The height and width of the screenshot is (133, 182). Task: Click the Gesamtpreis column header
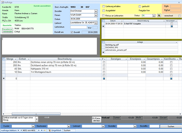154,59
